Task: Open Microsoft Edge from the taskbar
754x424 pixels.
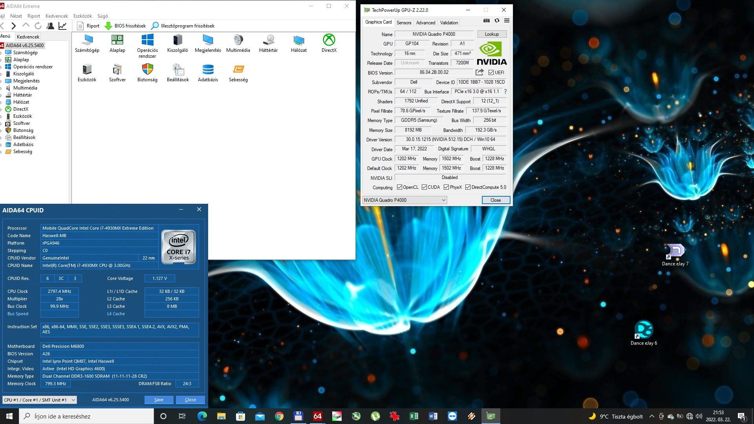Action: click(202, 416)
